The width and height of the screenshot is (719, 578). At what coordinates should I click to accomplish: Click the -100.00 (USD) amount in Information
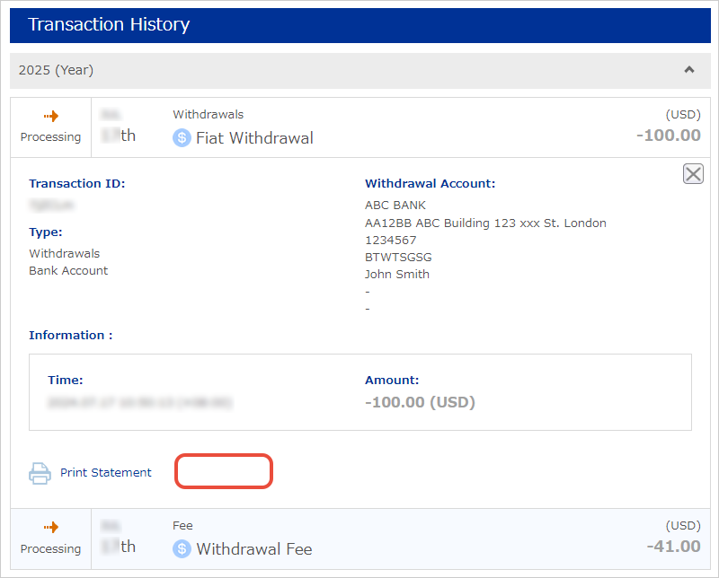(420, 402)
